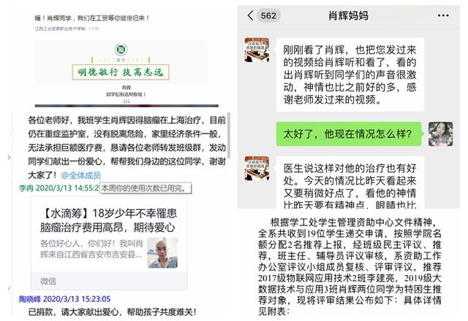Tap the back arrow beside 562
This screenshot has height=321, width=468.
251,15
